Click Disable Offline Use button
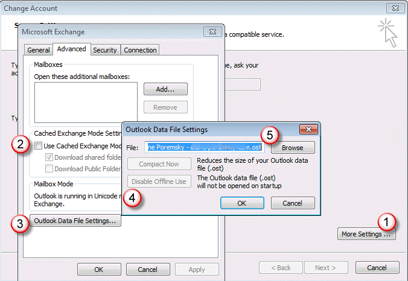408x281 pixels. [x=159, y=181]
